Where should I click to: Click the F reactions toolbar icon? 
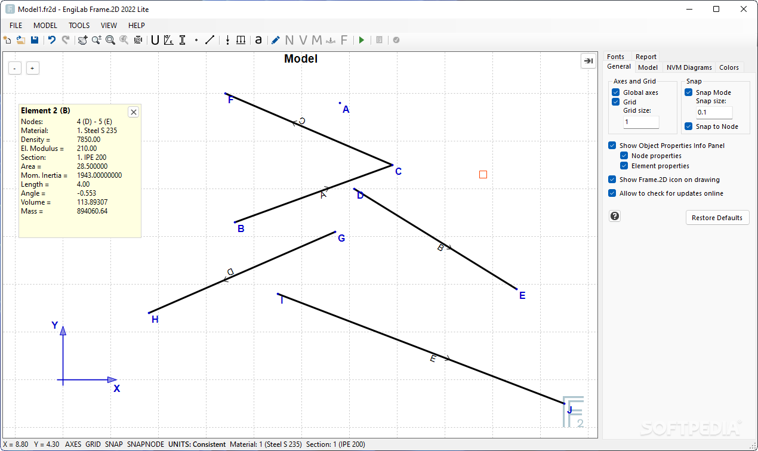344,40
